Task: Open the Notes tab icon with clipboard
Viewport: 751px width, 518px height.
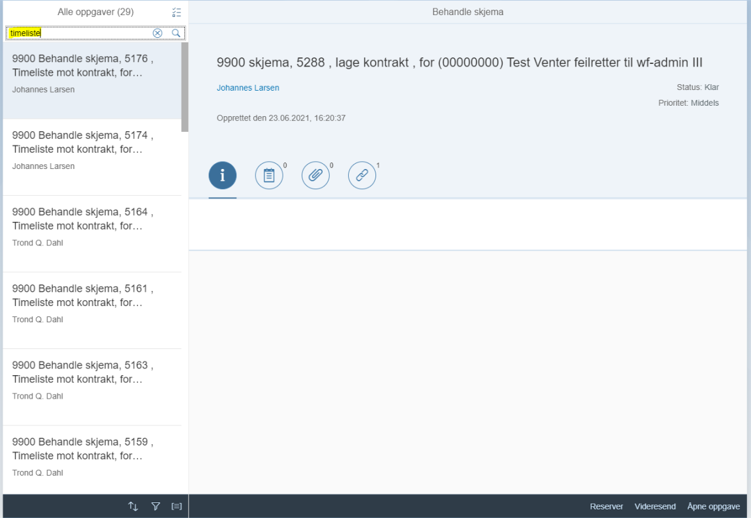Action: coord(268,175)
